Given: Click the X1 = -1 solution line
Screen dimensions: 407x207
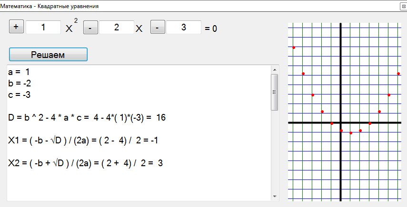Looking at the screenshot, I should coord(83,141).
